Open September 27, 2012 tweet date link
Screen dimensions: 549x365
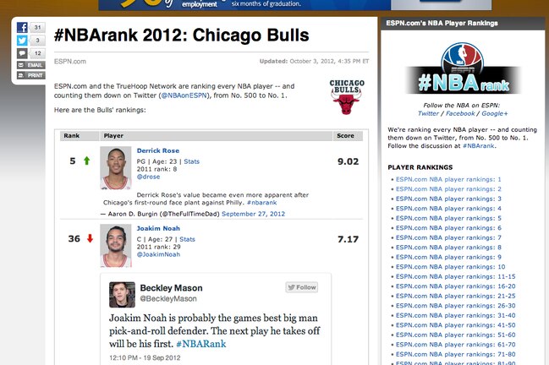tap(253, 214)
